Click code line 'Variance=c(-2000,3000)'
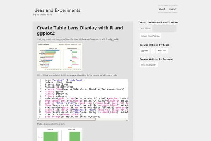 (x=59, y=87)
